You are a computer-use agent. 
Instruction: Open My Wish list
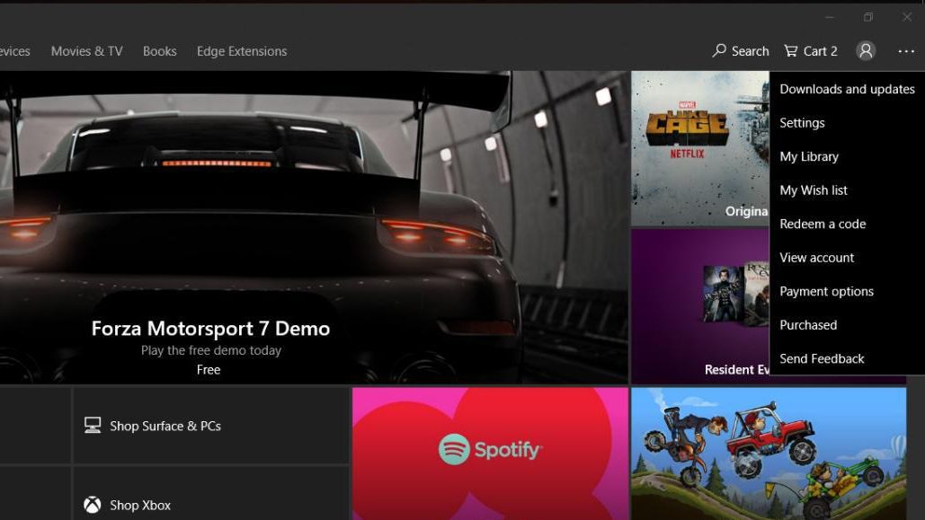814,189
